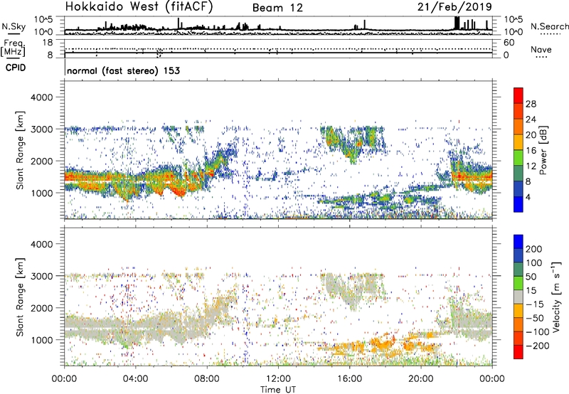Click the power panel's 'Slant Range [km]' label
The image size is (569, 394).
20,150
